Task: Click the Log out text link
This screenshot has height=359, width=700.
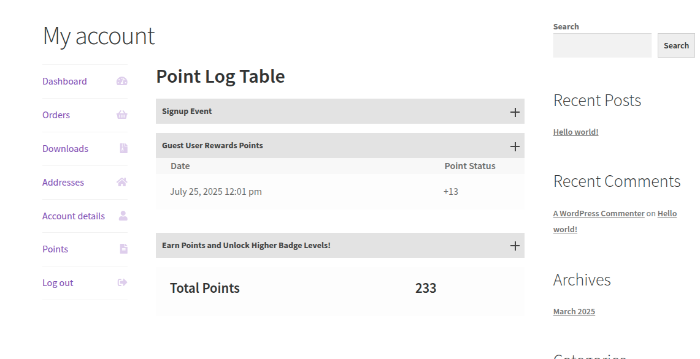Action: click(x=57, y=282)
